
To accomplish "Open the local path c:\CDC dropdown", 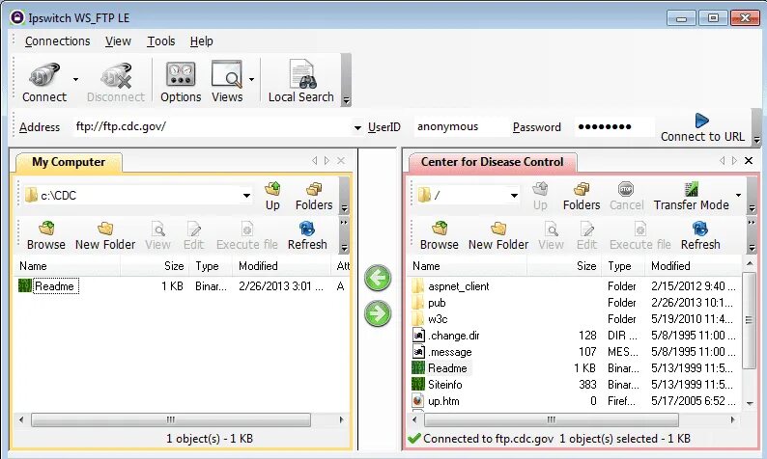I will click(247, 196).
